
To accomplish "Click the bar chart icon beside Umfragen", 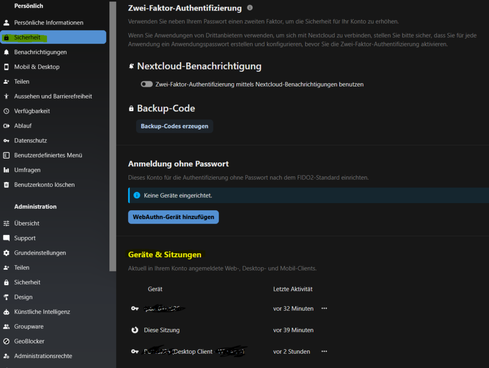I will [6, 170].
